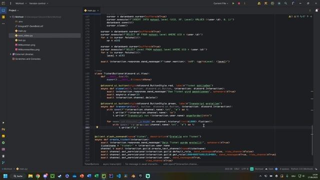Open the McHost project dropdown

21,3
